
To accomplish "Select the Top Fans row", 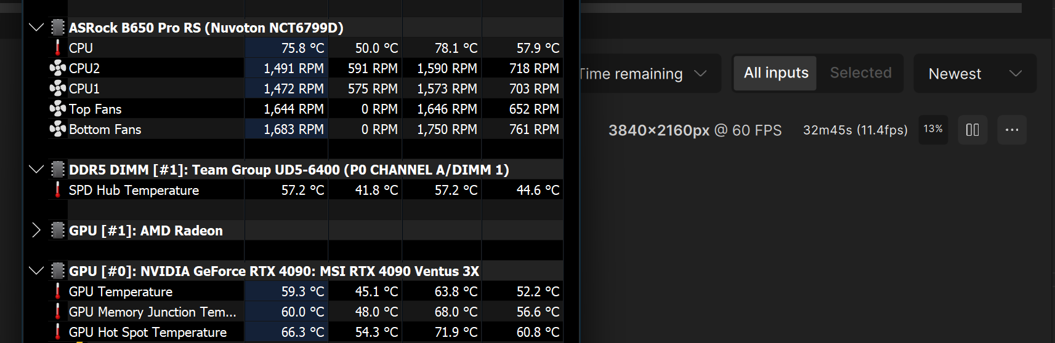I will click(305, 109).
